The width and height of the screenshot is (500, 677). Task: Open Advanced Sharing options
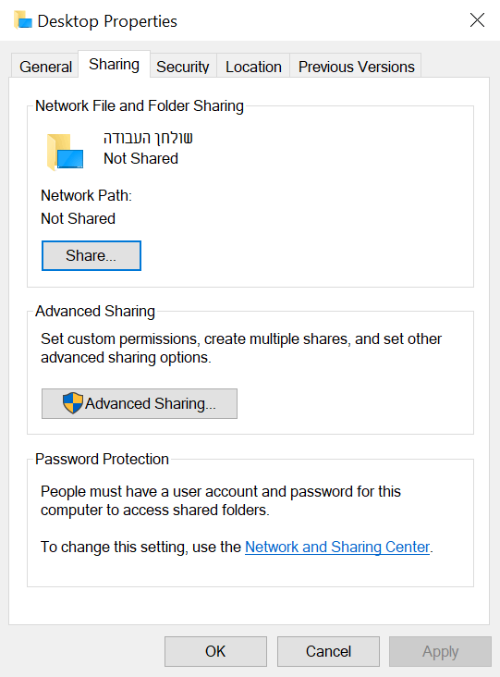tap(140, 403)
